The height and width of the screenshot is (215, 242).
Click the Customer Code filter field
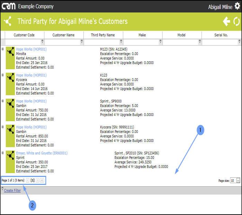coord(23,42)
